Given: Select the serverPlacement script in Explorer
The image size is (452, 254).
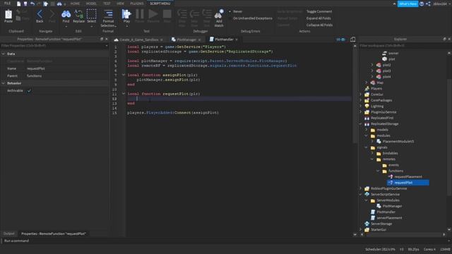Looking at the screenshot, I should (389, 218).
